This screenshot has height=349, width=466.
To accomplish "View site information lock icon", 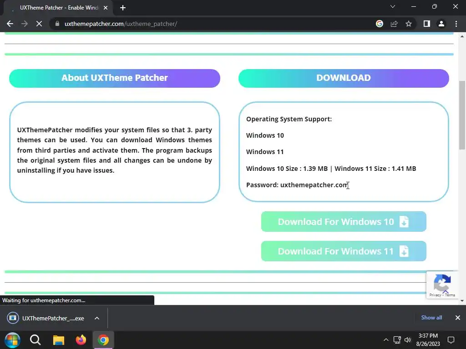I will pyautogui.click(x=57, y=24).
